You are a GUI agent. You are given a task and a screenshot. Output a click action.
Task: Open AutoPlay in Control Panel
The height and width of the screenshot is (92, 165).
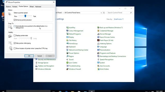point(72,28)
